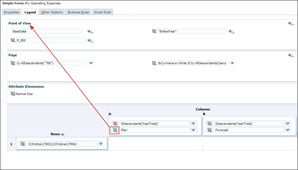The width and height of the screenshot is (298, 170).
Task: Click member selector for ILvl0Descendants("700")
Action: [x=13, y=63]
